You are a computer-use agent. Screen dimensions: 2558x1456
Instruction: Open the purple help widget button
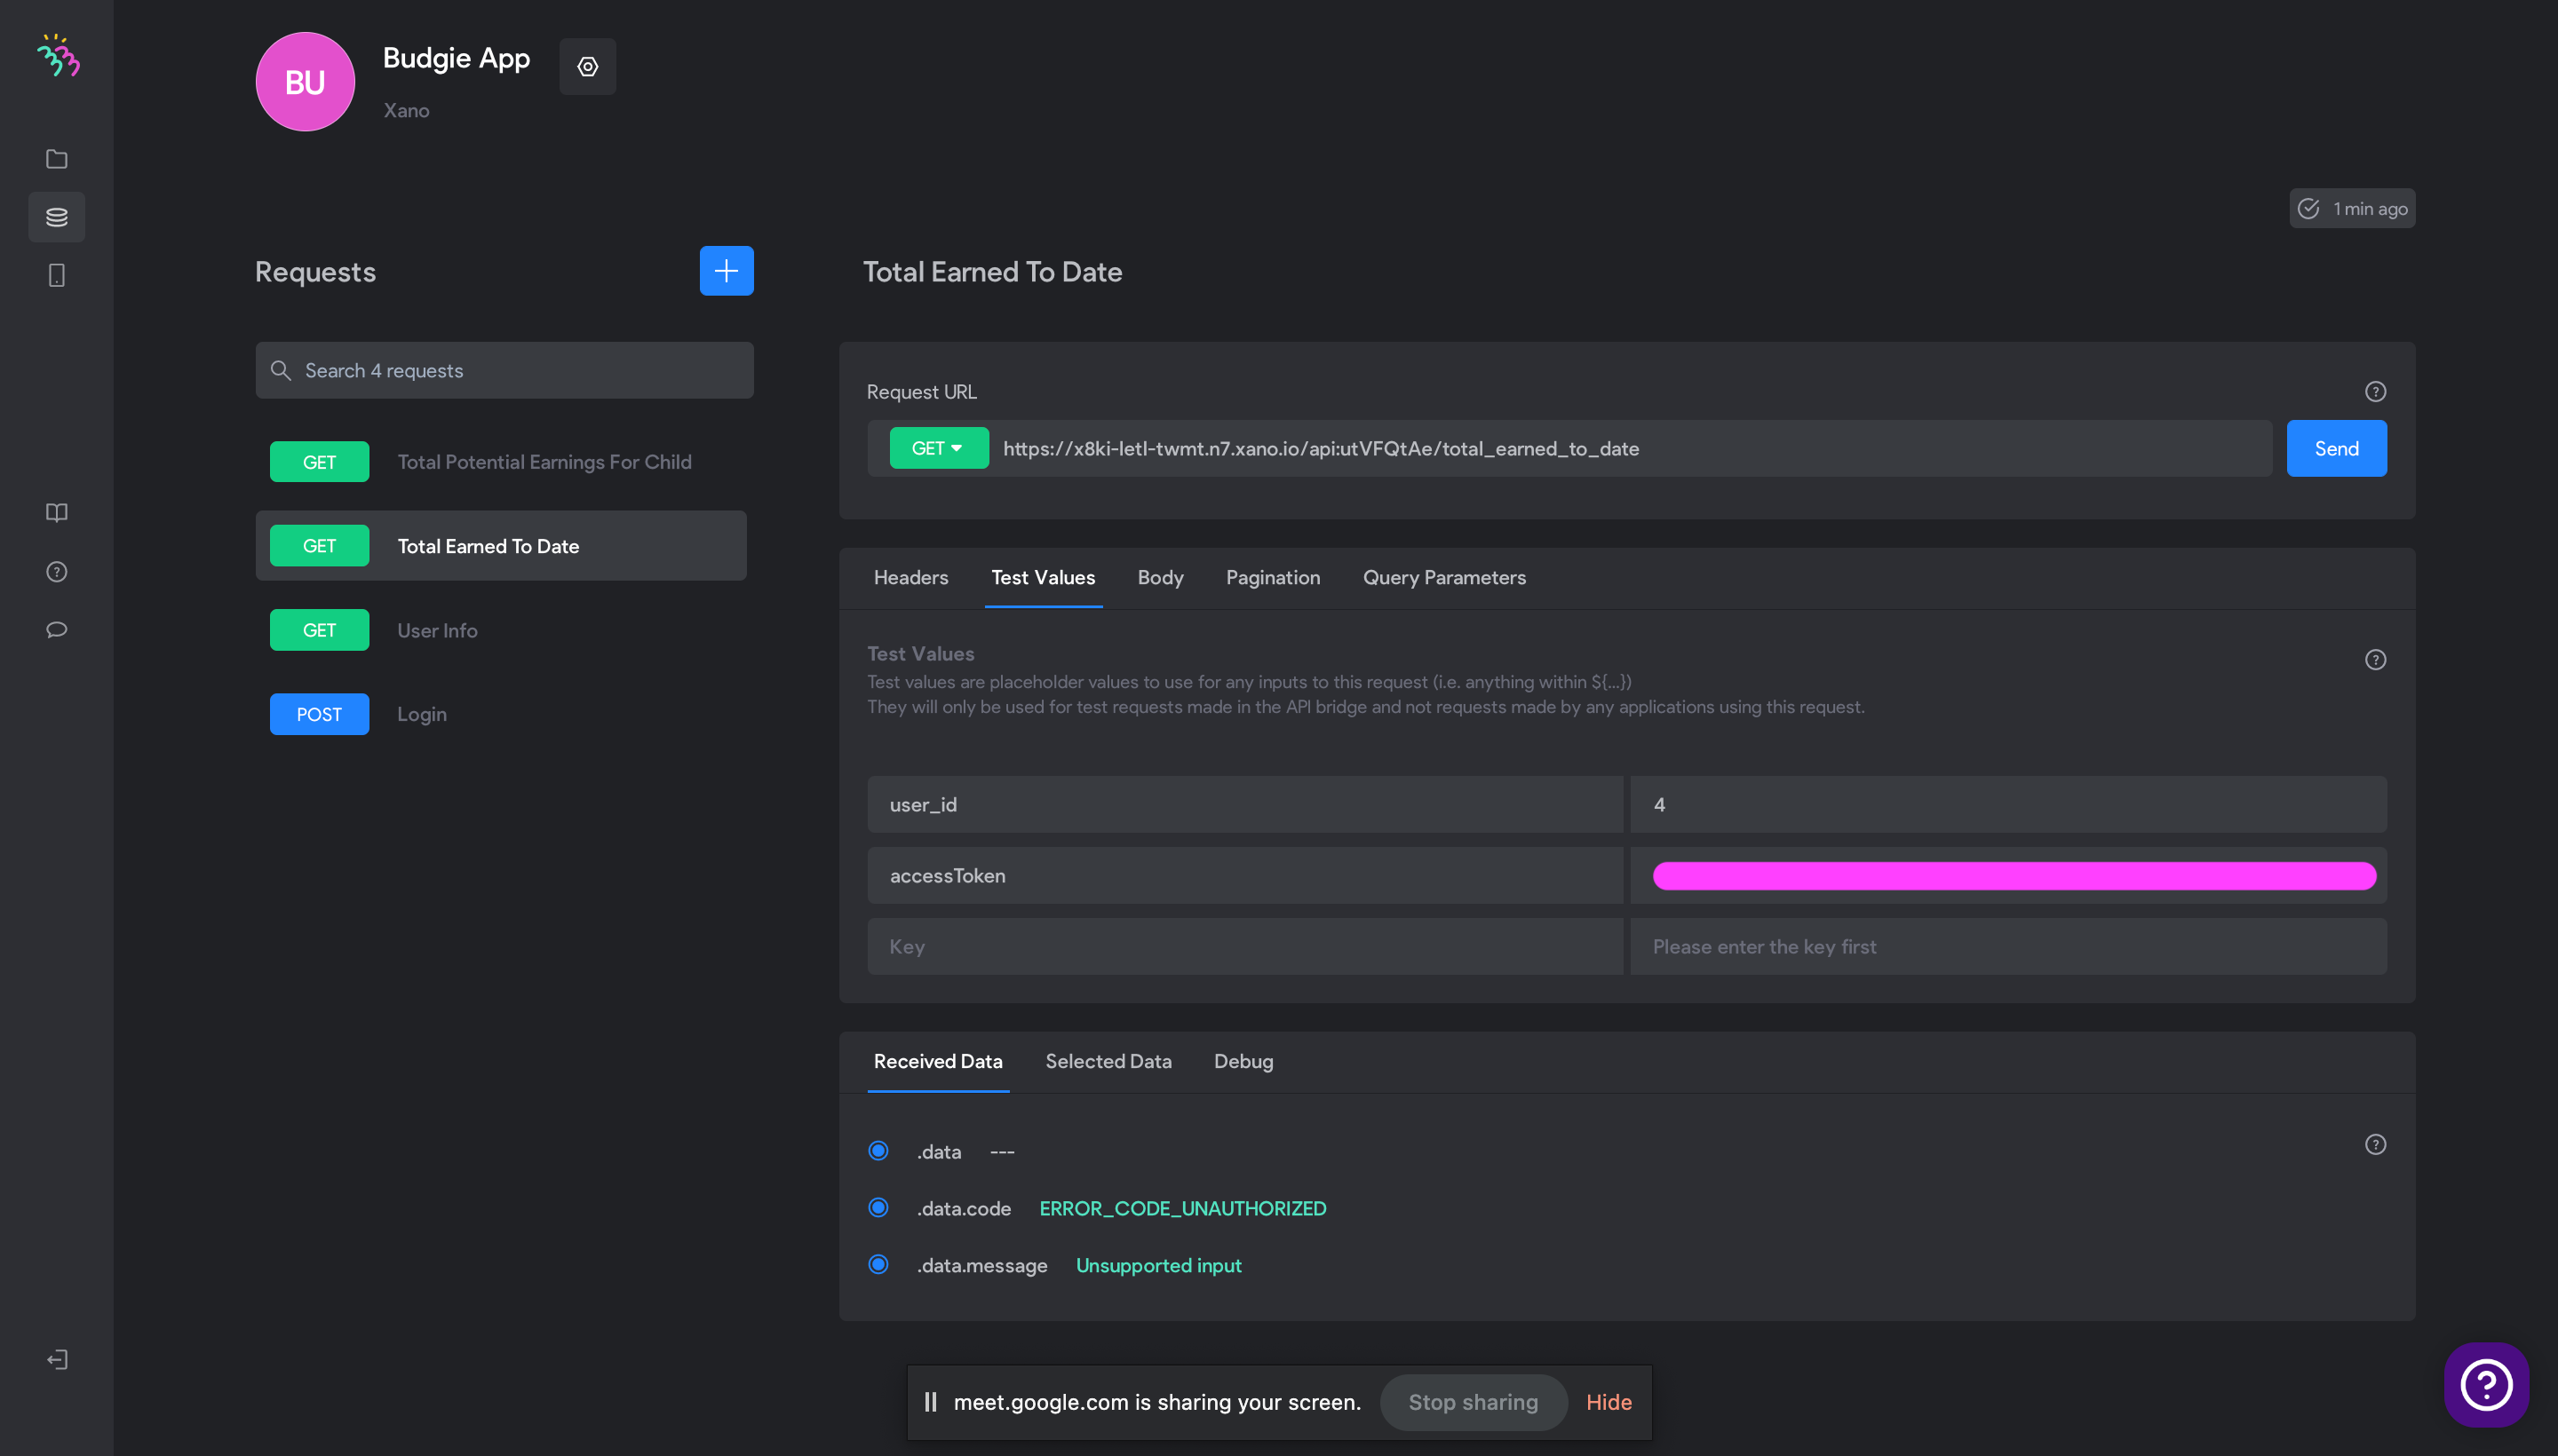point(2486,1384)
